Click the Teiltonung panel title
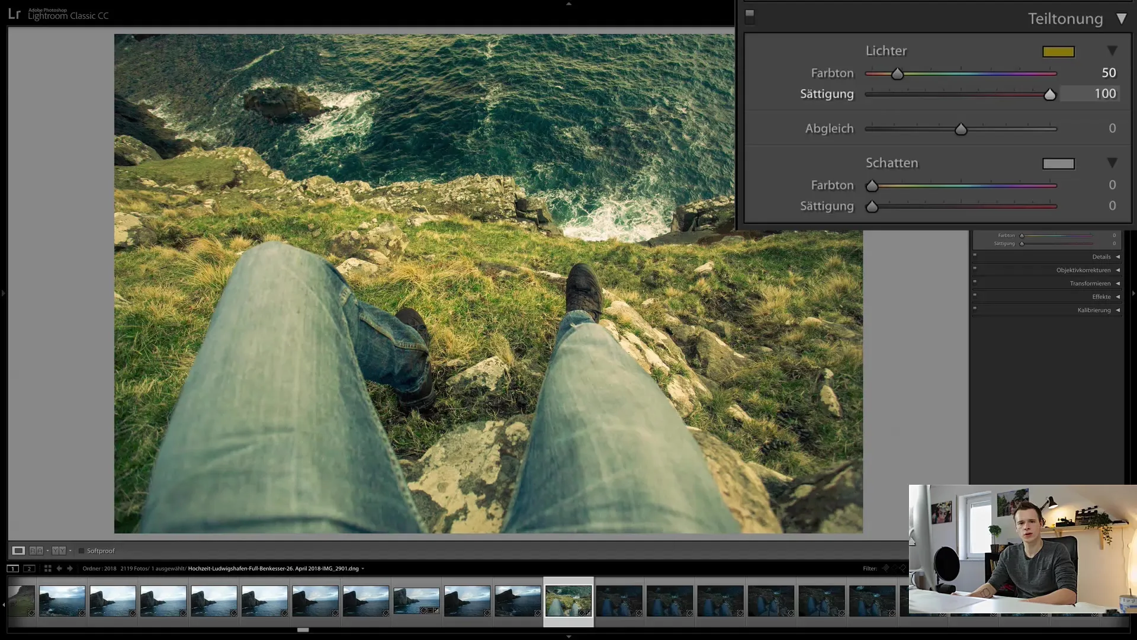This screenshot has height=640, width=1137. pyautogui.click(x=1065, y=18)
